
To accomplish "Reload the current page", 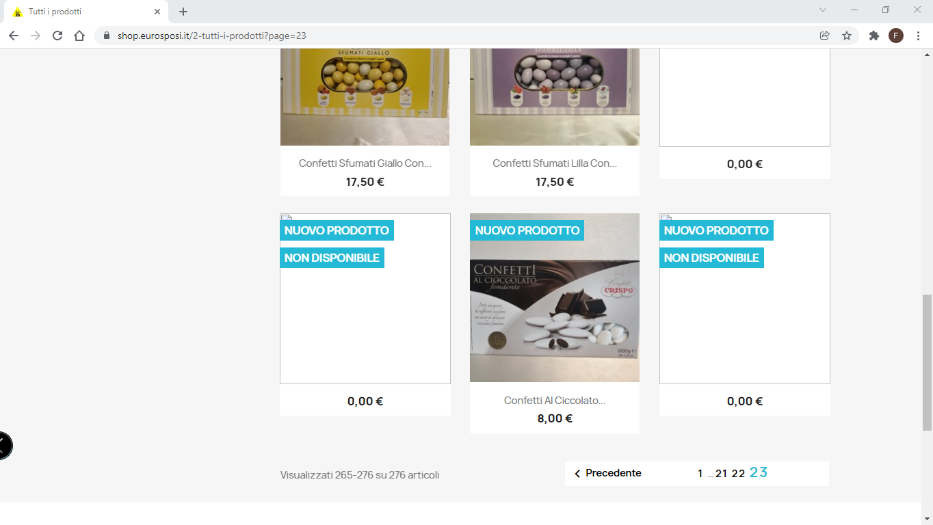I will (57, 36).
